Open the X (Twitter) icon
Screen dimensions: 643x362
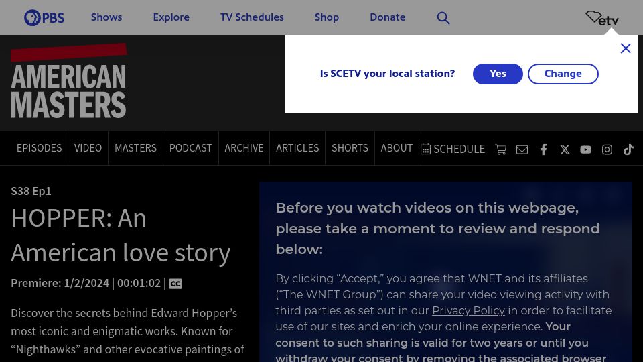pos(565,149)
